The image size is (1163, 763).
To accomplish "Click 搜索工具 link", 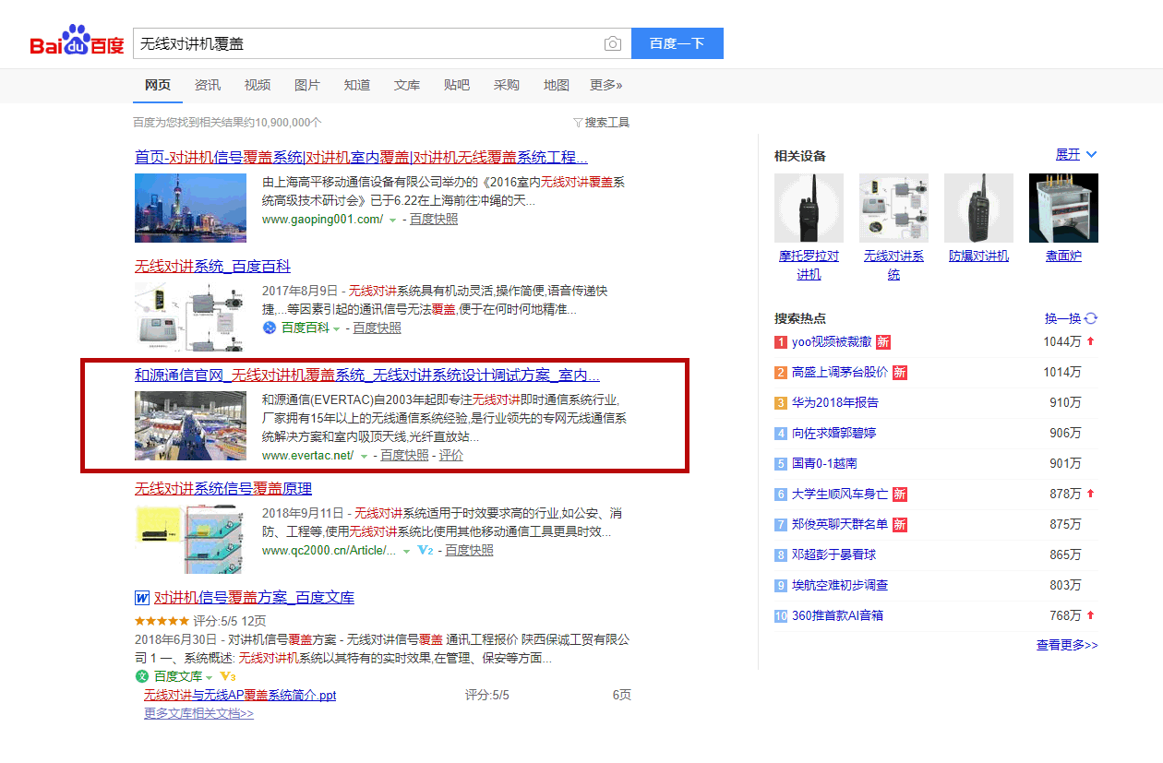I will (606, 123).
